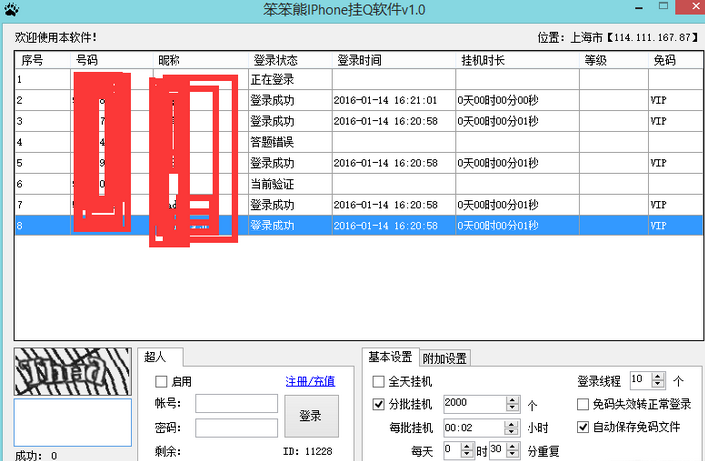Click the highlighted row 8 login time
The image size is (705, 461).
[x=385, y=226]
